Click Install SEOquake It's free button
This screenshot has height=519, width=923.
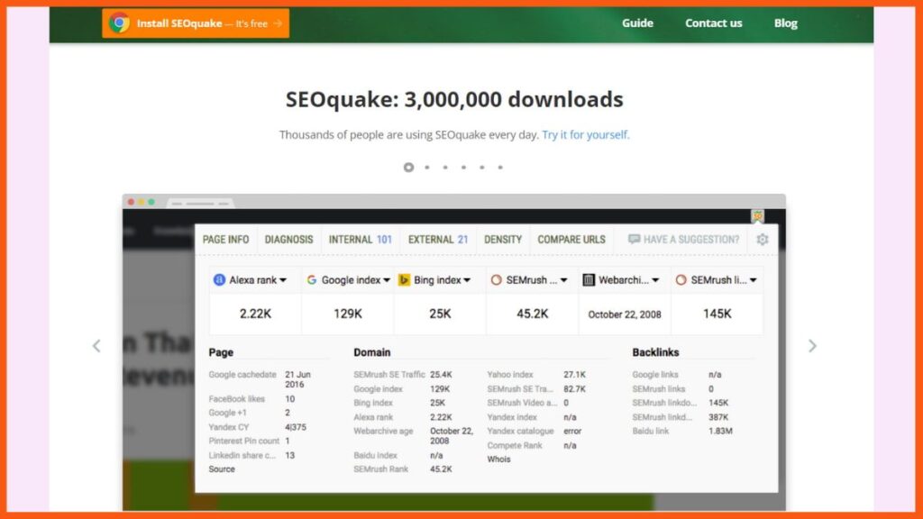coord(196,23)
